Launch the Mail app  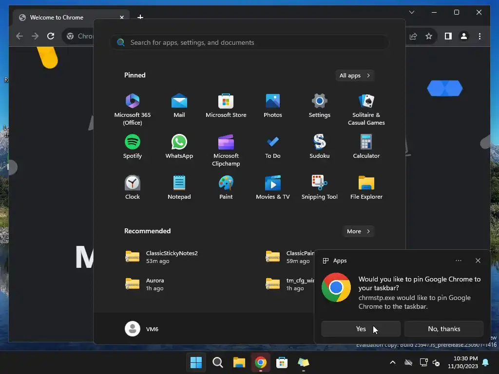pyautogui.click(x=179, y=106)
